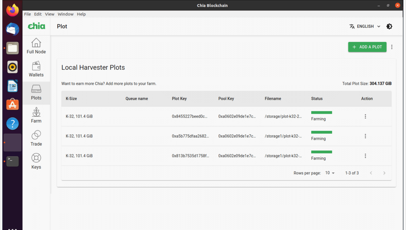The image size is (406, 230).
Task: Open action menu for plot 0x813b7535d1758f
Action: click(x=365, y=156)
